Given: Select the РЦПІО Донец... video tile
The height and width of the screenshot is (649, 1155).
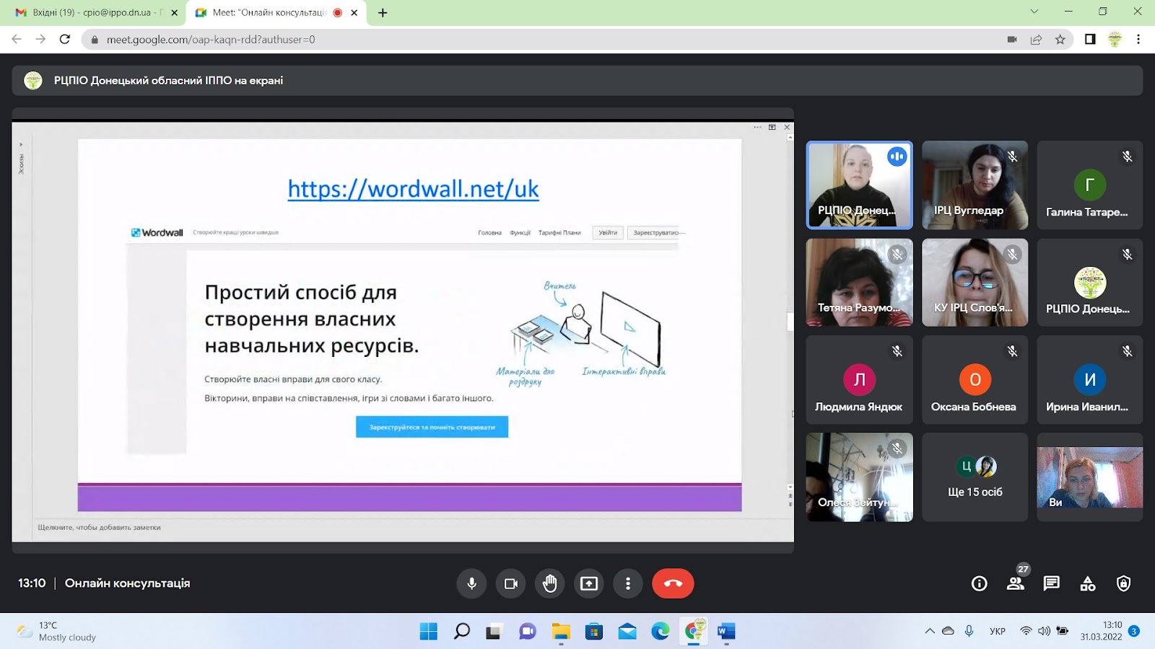Looking at the screenshot, I should click(x=859, y=185).
